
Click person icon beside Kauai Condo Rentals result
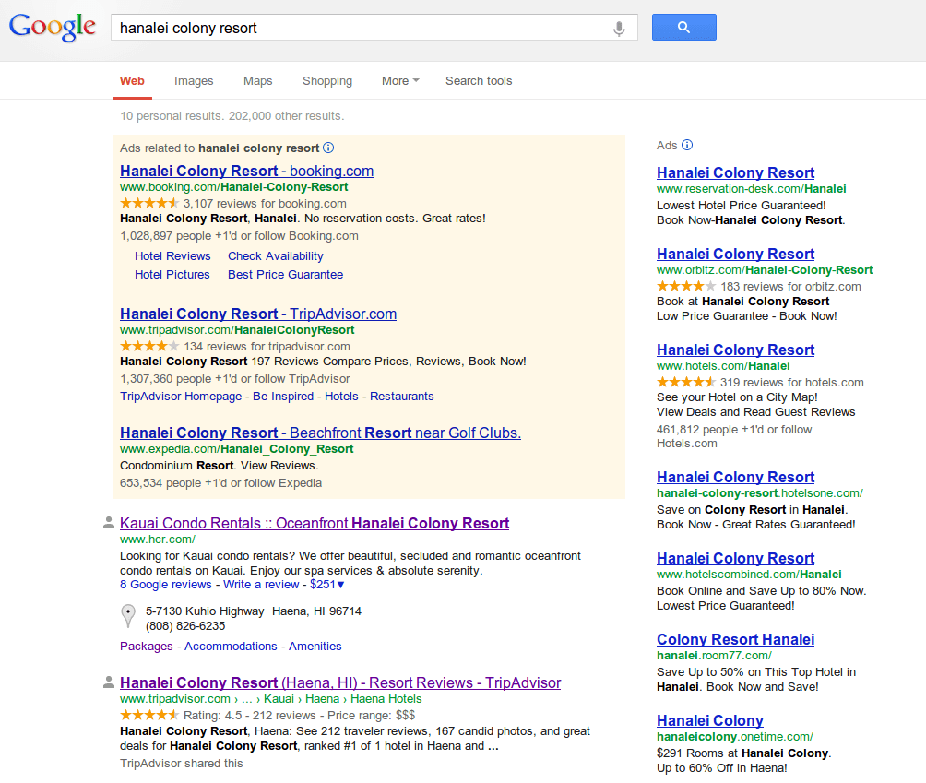[x=109, y=524]
